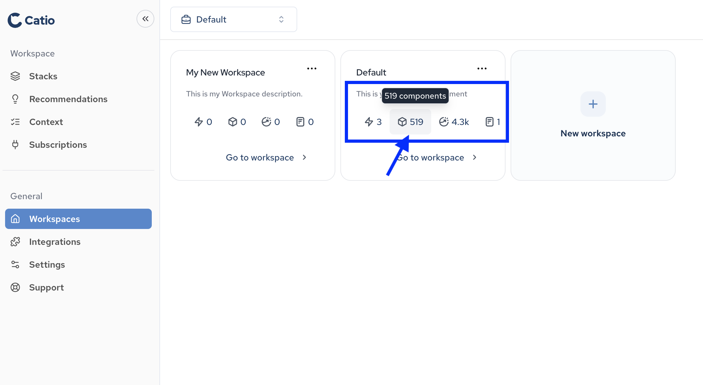703x385 pixels.
Task: Click the plus icon for New workspace
Action: (x=593, y=104)
